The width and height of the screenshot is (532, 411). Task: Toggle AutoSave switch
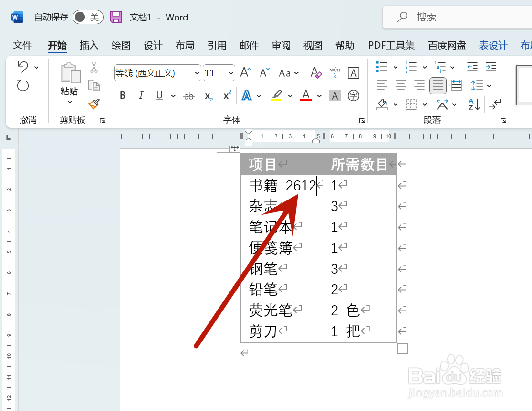click(x=88, y=17)
